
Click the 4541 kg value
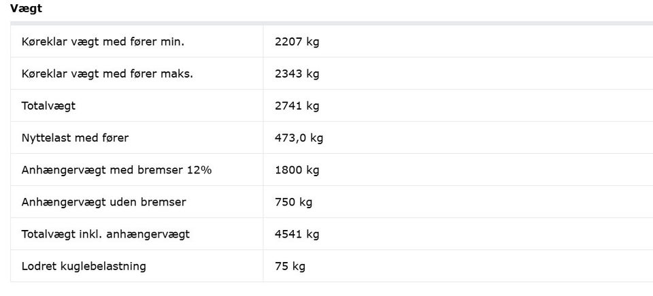[x=297, y=234]
